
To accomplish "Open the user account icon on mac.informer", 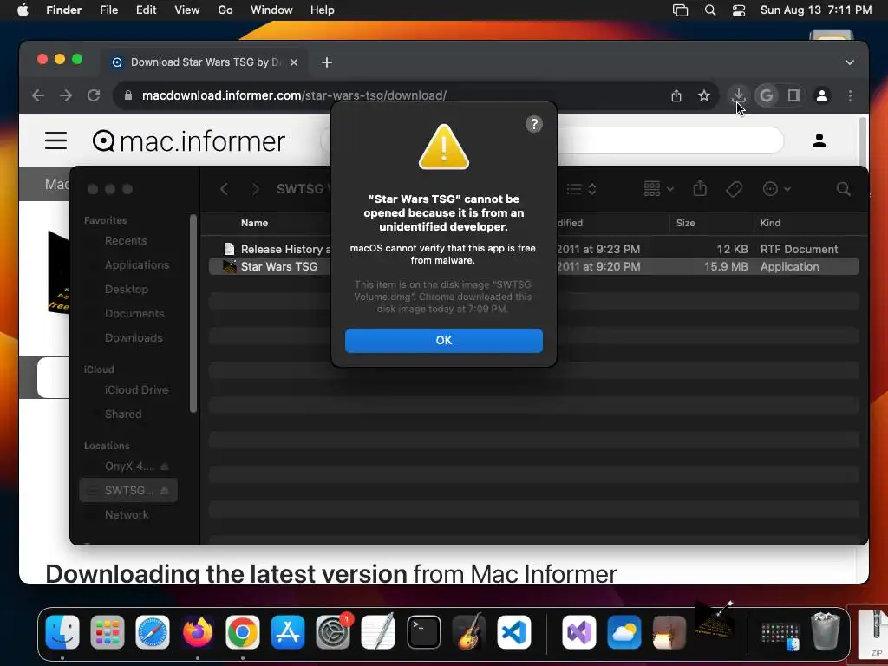I will click(819, 140).
